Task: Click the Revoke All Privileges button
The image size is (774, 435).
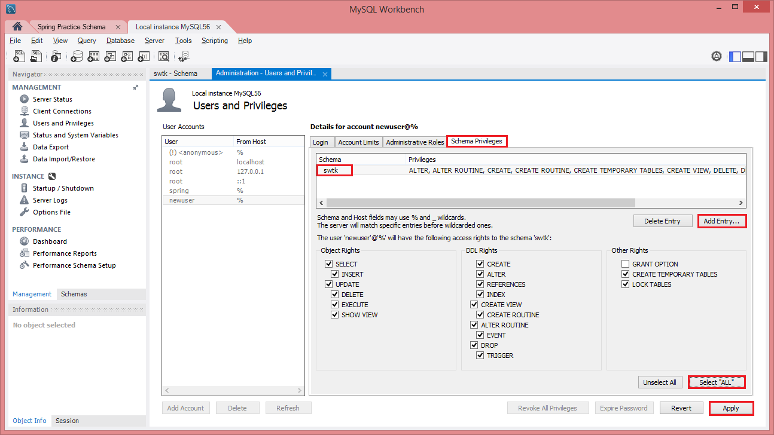Action: (548, 408)
